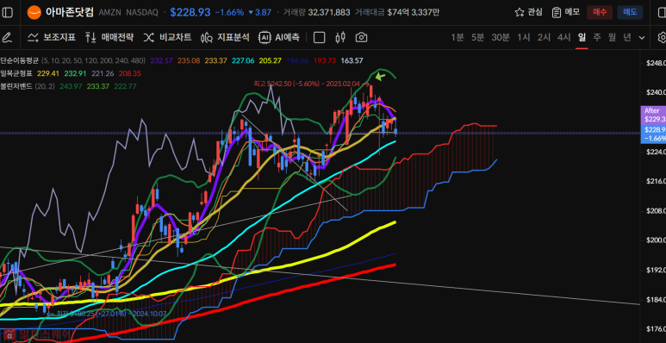Switch to 30분 timeframe
The height and width of the screenshot is (343, 666).
click(501, 37)
